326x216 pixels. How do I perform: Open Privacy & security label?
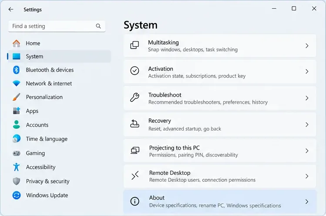pyautogui.click(x=47, y=181)
